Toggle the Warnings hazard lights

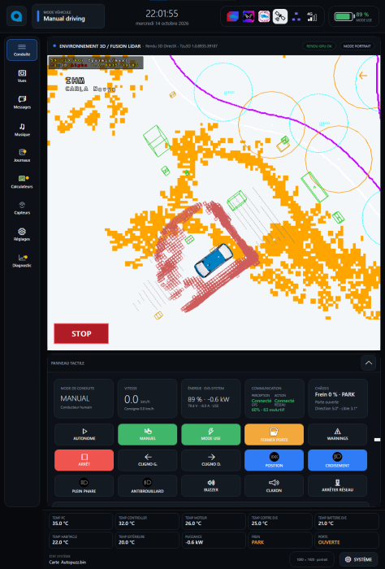[x=337, y=434]
